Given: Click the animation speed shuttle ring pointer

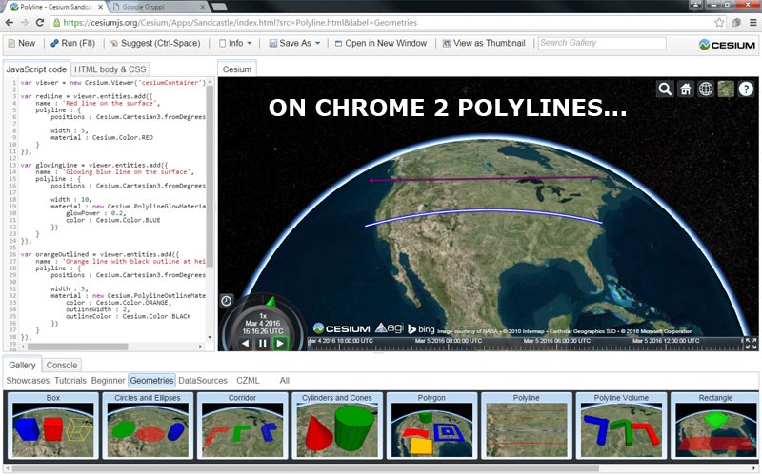Looking at the screenshot, I should 271,302.
